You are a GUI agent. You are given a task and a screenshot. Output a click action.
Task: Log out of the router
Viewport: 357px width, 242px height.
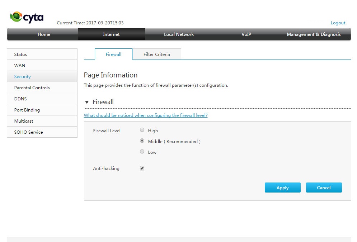[x=338, y=23]
